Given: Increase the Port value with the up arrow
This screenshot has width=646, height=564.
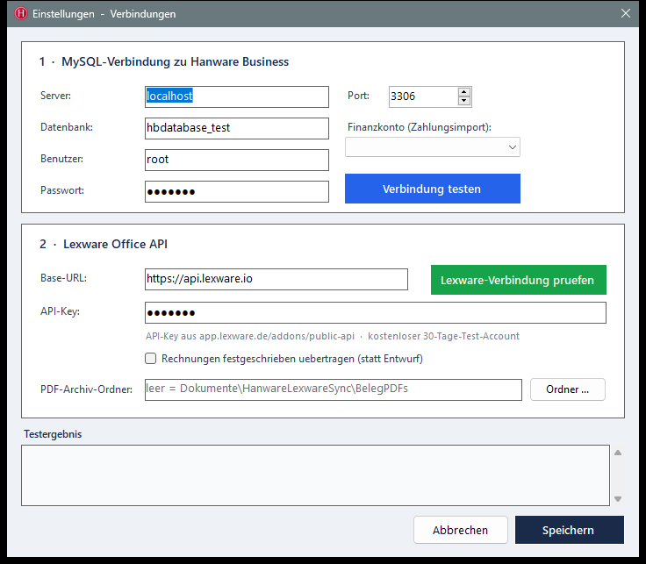Looking at the screenshot, I should click(464, 92).
